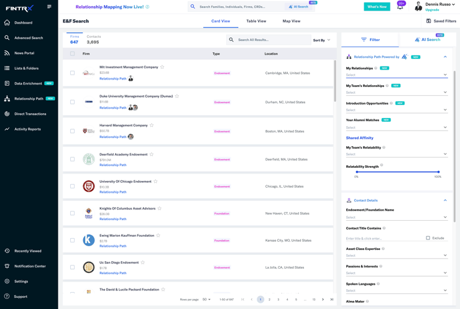Open AI Search tab in filter panel
The image size is (460, 309).
click(x=428, y=40)
